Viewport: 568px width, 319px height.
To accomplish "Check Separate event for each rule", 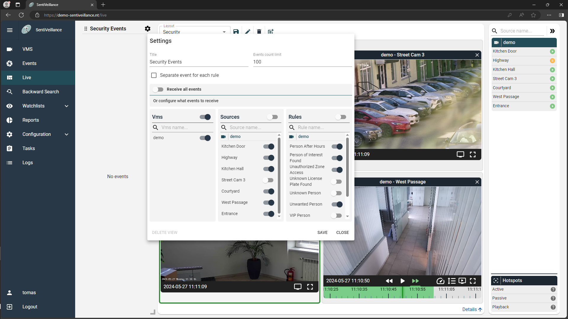I will pos(154,75).
